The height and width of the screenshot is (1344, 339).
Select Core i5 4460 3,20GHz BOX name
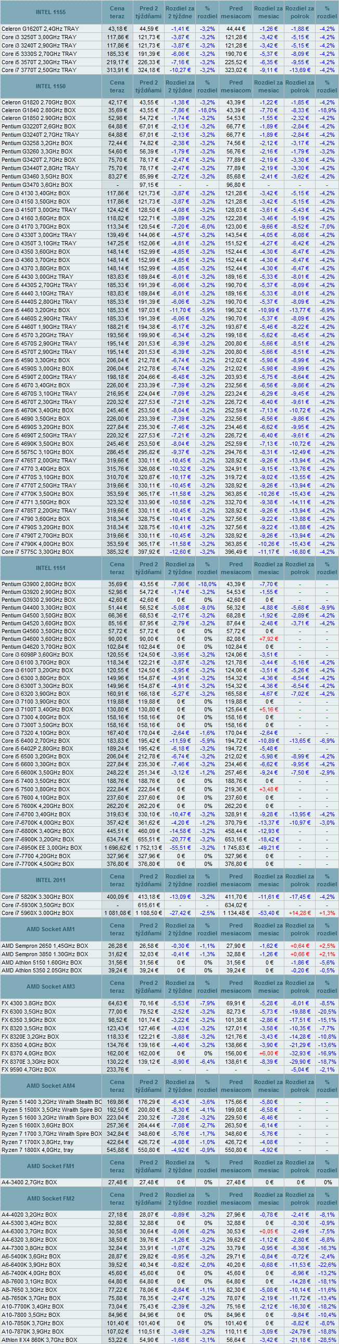click(x=35, y=310)
